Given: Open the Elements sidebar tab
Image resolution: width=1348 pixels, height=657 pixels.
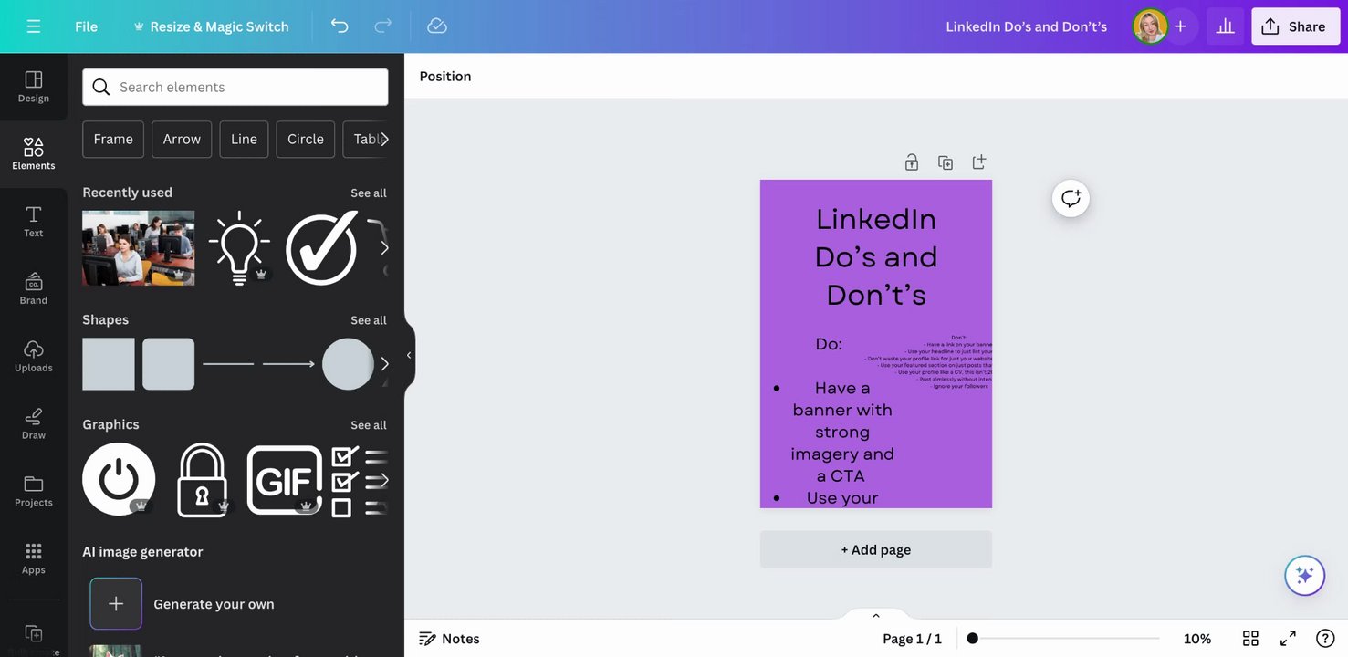Looking at the screenshot, I should tap(34, 154).
